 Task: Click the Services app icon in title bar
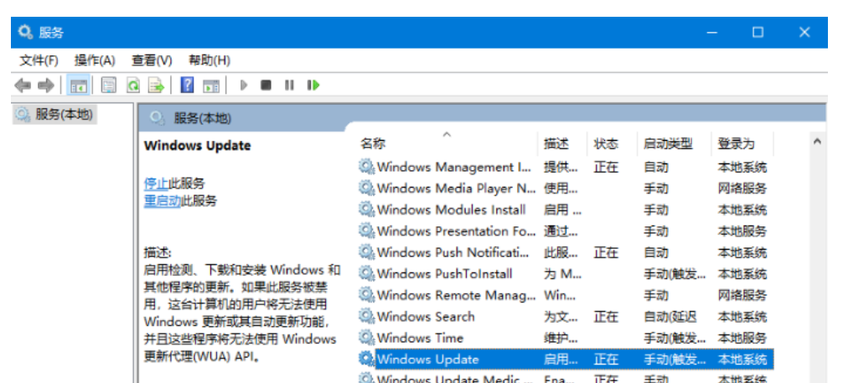25,33
